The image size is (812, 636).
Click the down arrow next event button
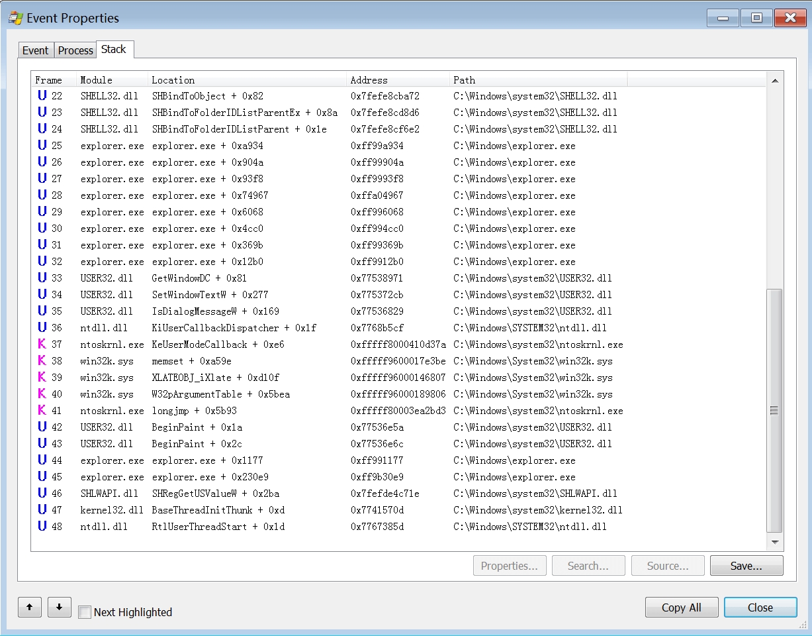[x=60, y=607]
